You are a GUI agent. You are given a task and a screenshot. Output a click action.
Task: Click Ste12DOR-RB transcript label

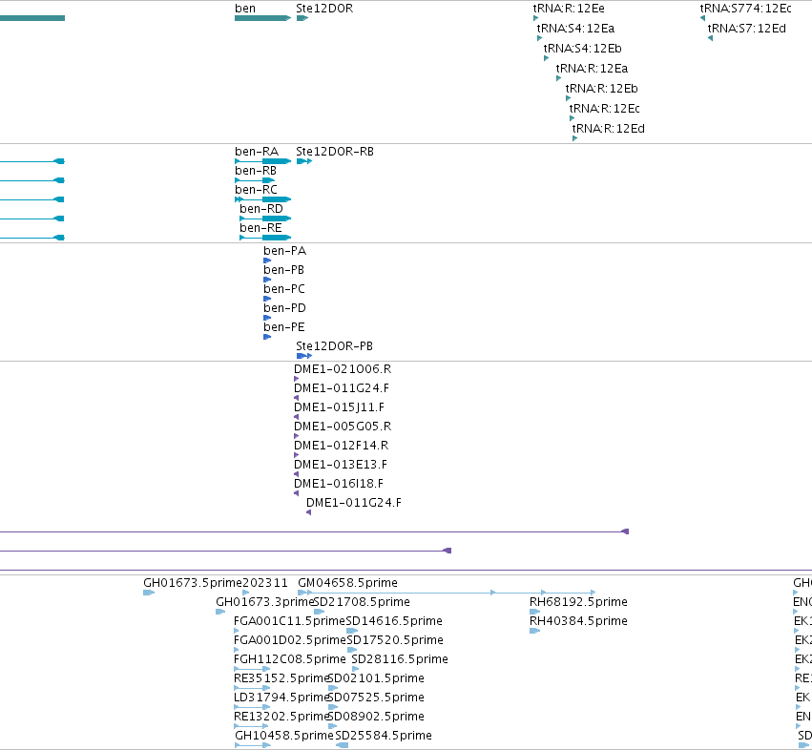335,152
